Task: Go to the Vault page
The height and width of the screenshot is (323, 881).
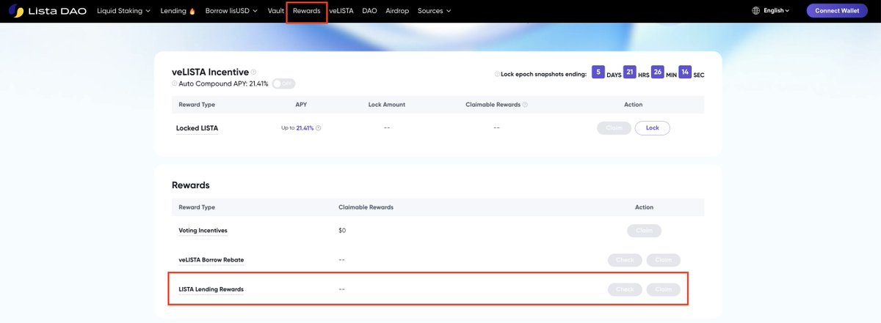Action: tap(276, 11)
